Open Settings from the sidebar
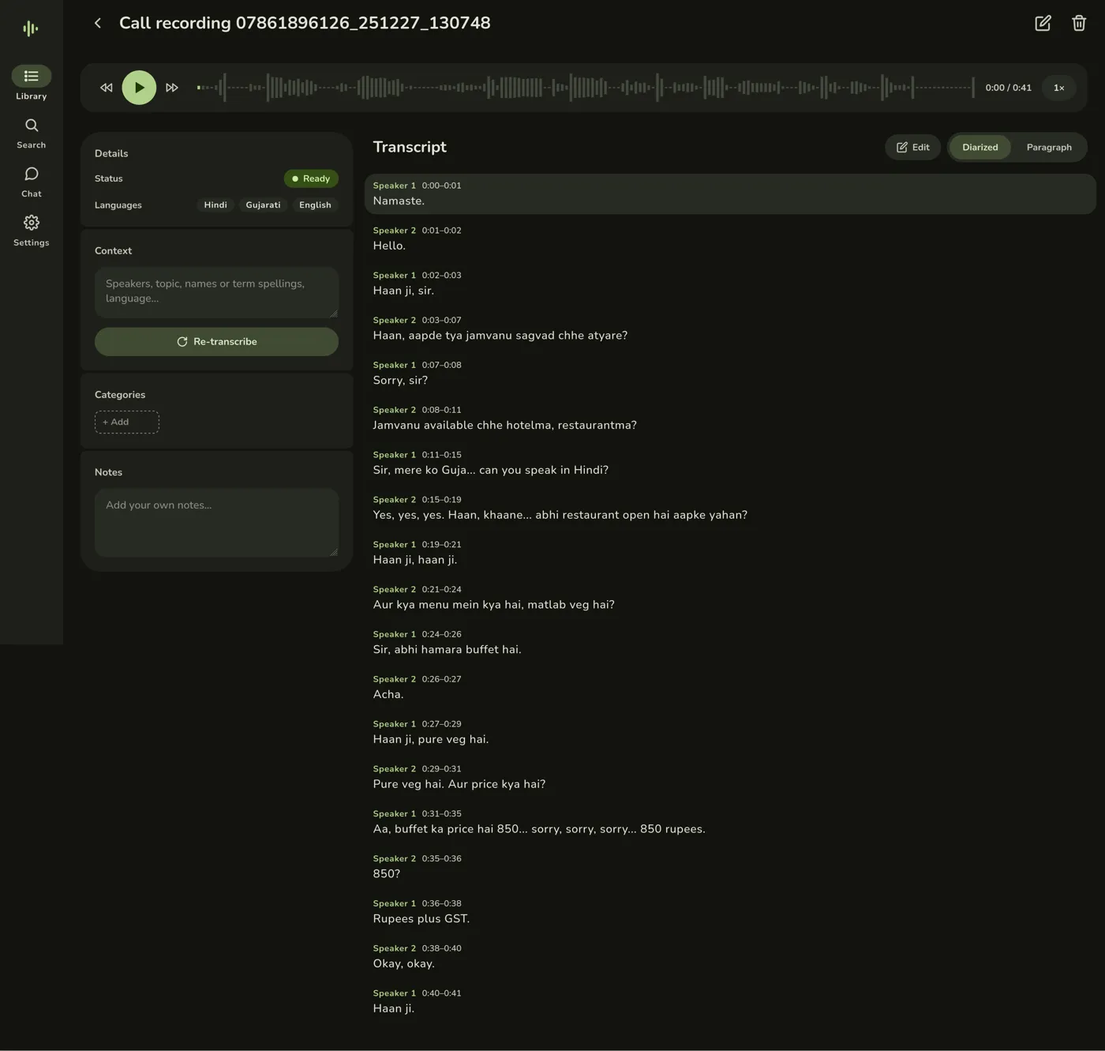1105x1051 pixels. click(x=32, y=231)
